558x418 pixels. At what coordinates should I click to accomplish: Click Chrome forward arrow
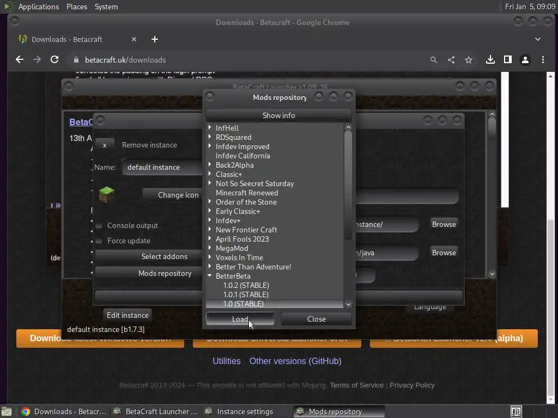pos(37,60)
